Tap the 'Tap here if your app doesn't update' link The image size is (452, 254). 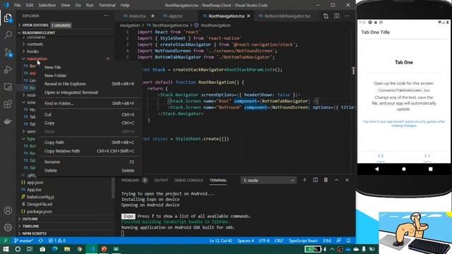(x=404, y=123)
